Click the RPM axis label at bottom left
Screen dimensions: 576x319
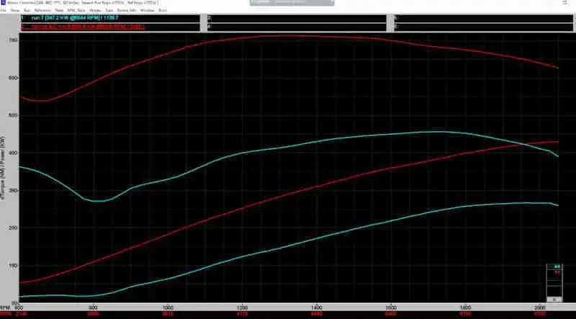click(x=5, y=307)
